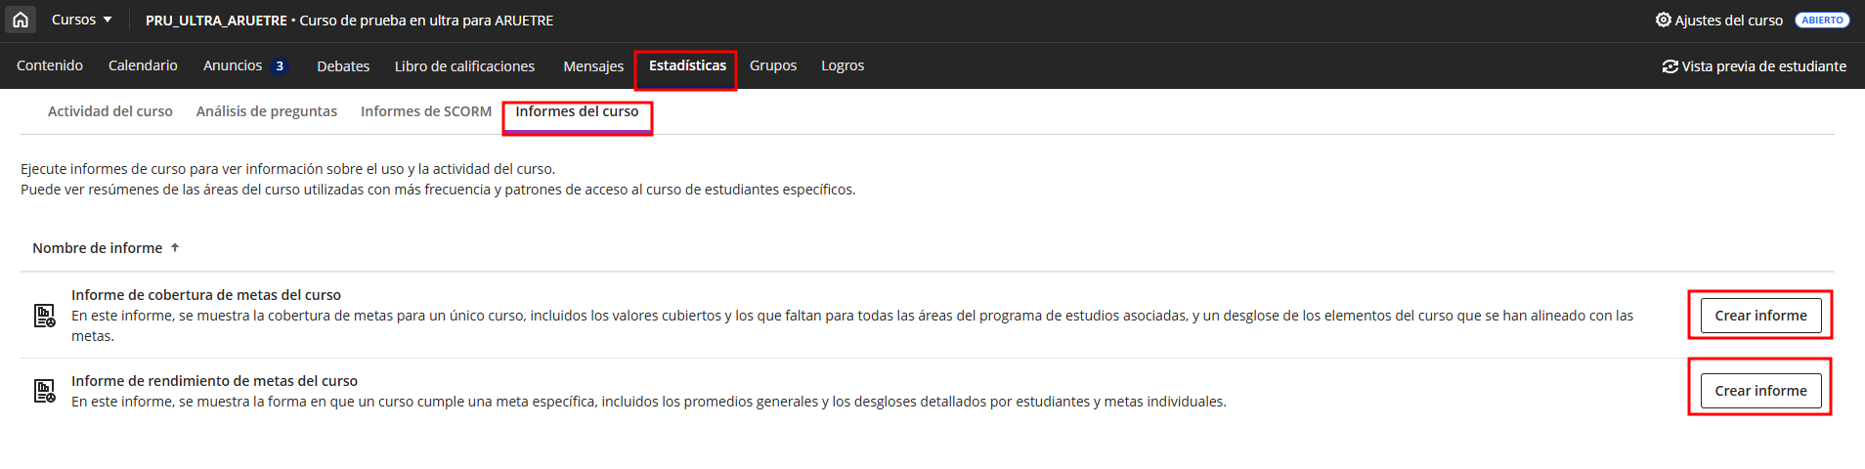Open Libro de calificaciones

click(x=464, y=66)
